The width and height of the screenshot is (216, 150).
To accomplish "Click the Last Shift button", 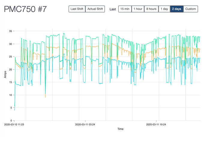I will tap(77, 9).
